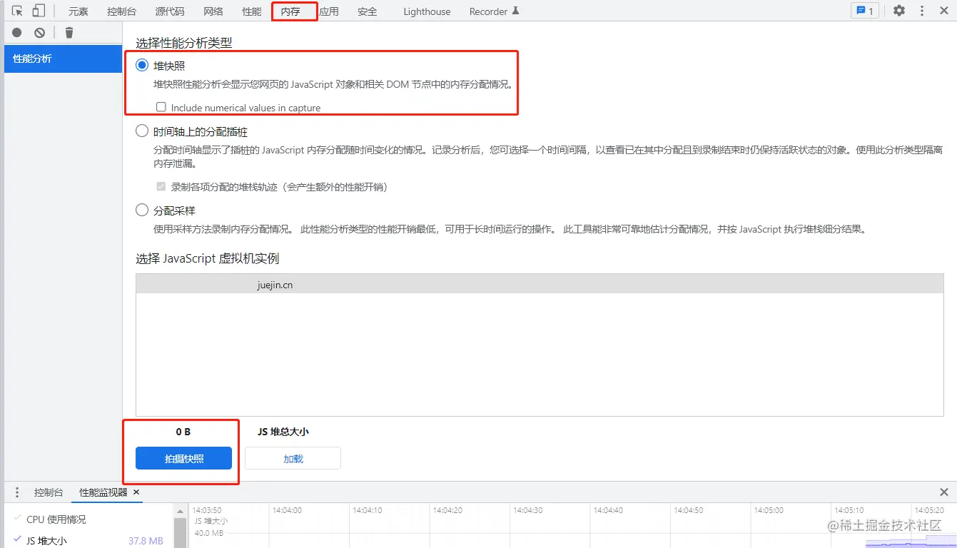The height and width of the screenshot is (548, 957).
Task: Close the 性能监视器 drawer tab
Action: 136,492
